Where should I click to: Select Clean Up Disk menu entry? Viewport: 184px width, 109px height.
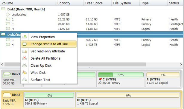coord(49,66)
